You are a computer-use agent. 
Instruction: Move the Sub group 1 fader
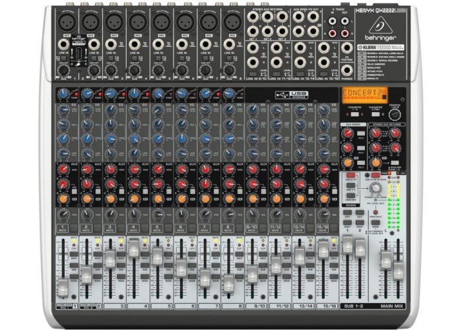click(347, 244)
